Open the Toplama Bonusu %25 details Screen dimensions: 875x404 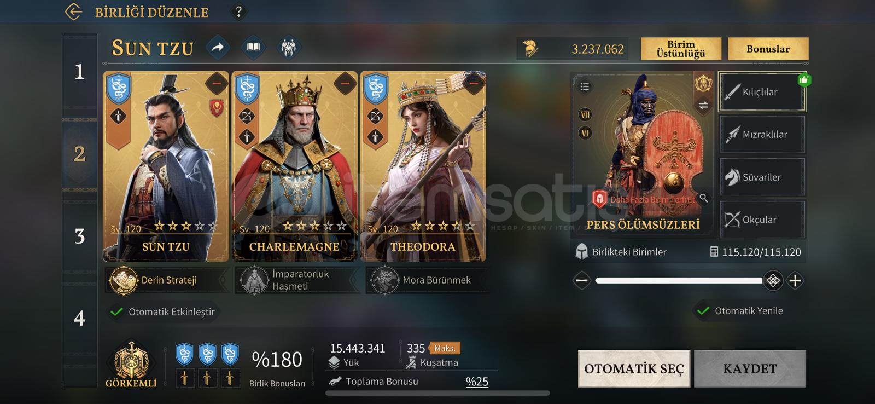point(409,382)
